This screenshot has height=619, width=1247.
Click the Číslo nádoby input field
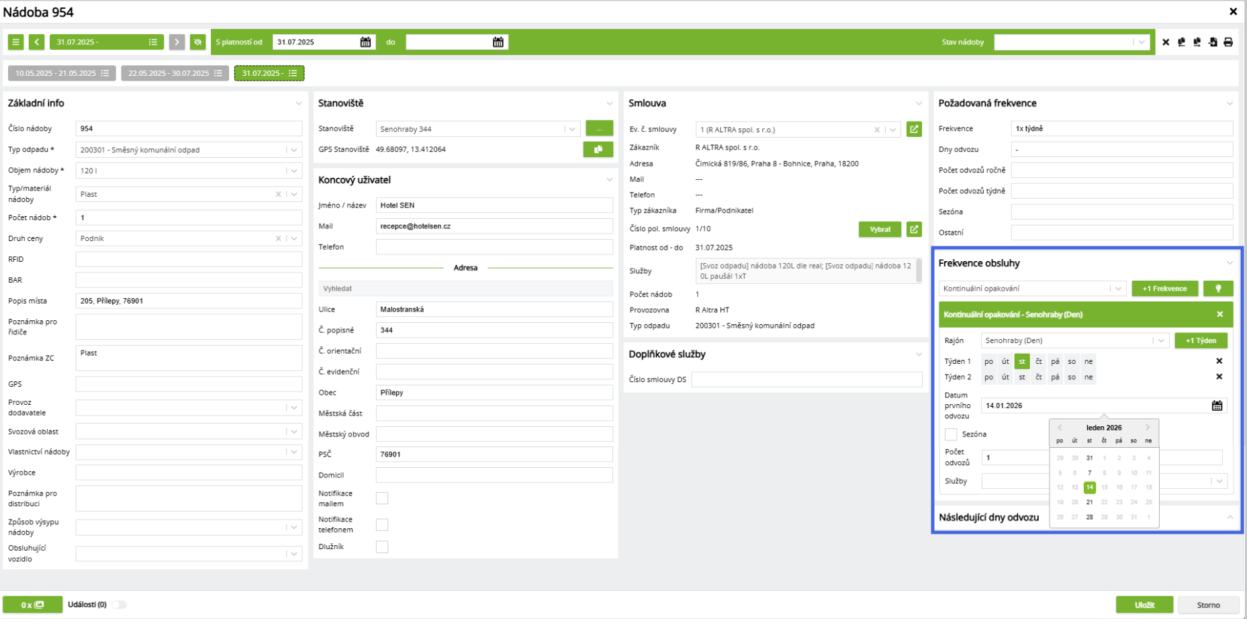pyautogui.click(x=189, y=129)
